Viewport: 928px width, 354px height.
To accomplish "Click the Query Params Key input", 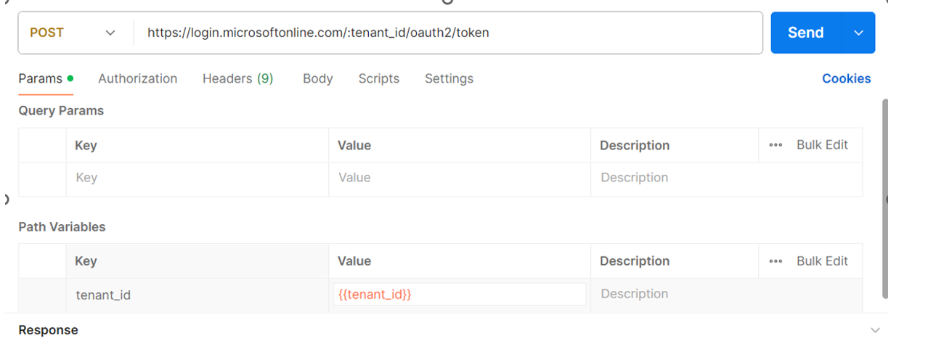I will pos(197,178).
